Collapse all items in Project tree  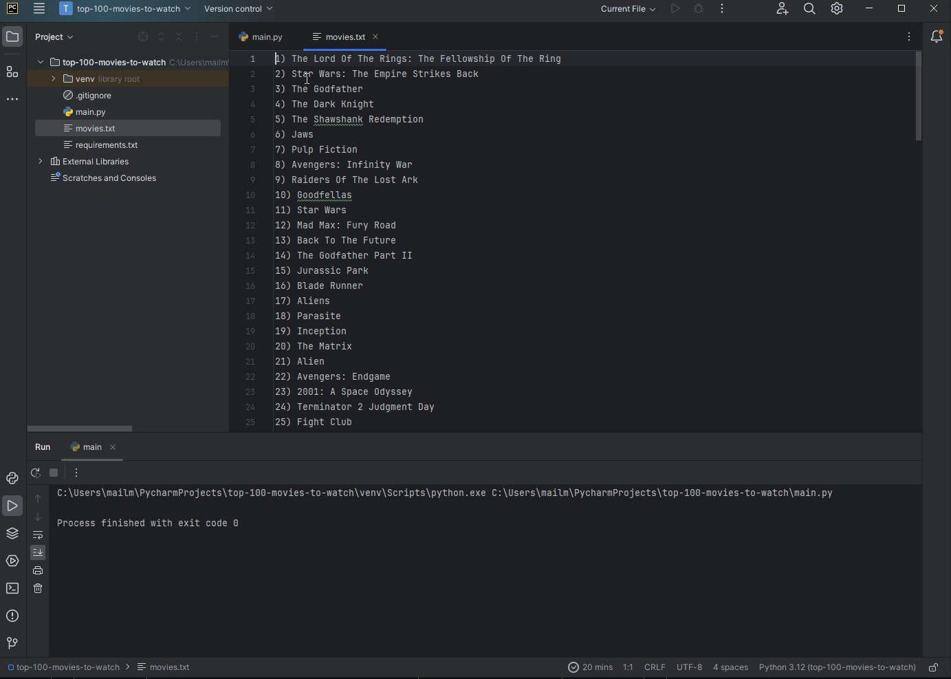[x=179, y=37]
